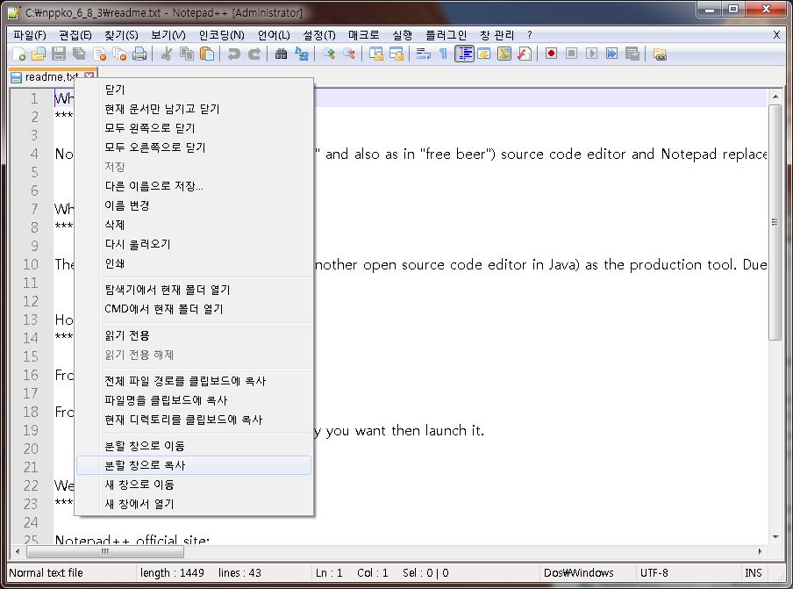Open the 파일(F) menu
The width and height of the screenshot is (793, 589).
[29, 35]
